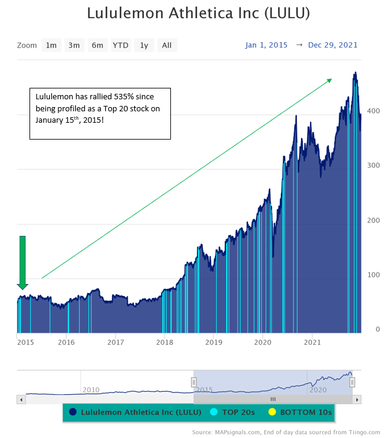Show All data with zoom button
Image resolution: width=384 pixels, height=438 pixels.
[167, 45]
